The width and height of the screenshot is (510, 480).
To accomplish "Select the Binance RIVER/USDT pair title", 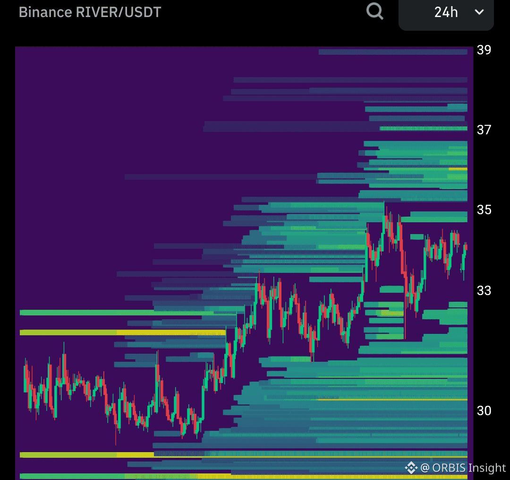I will tap(89, 12).
